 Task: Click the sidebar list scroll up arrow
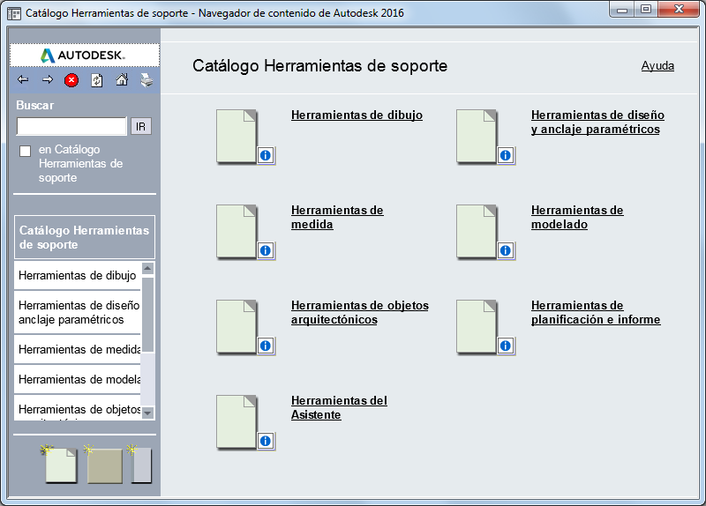(x=147, y=269)
